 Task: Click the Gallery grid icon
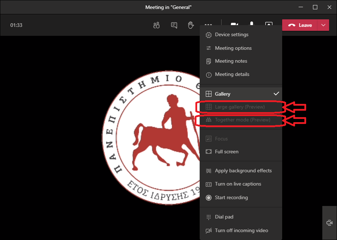click(209, 94)
